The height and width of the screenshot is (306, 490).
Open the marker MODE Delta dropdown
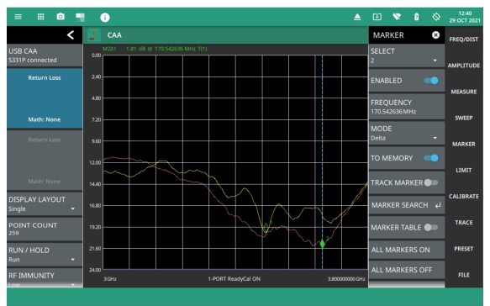click(x=407, y=133)
